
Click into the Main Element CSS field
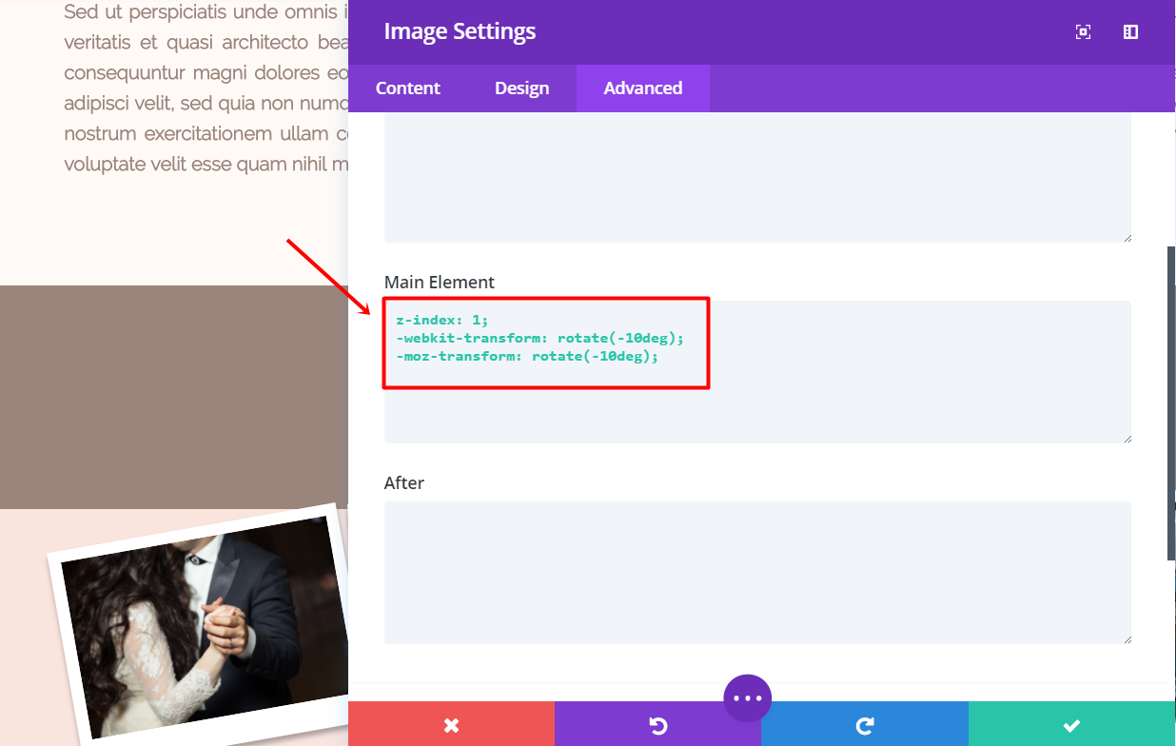[856, 400]
